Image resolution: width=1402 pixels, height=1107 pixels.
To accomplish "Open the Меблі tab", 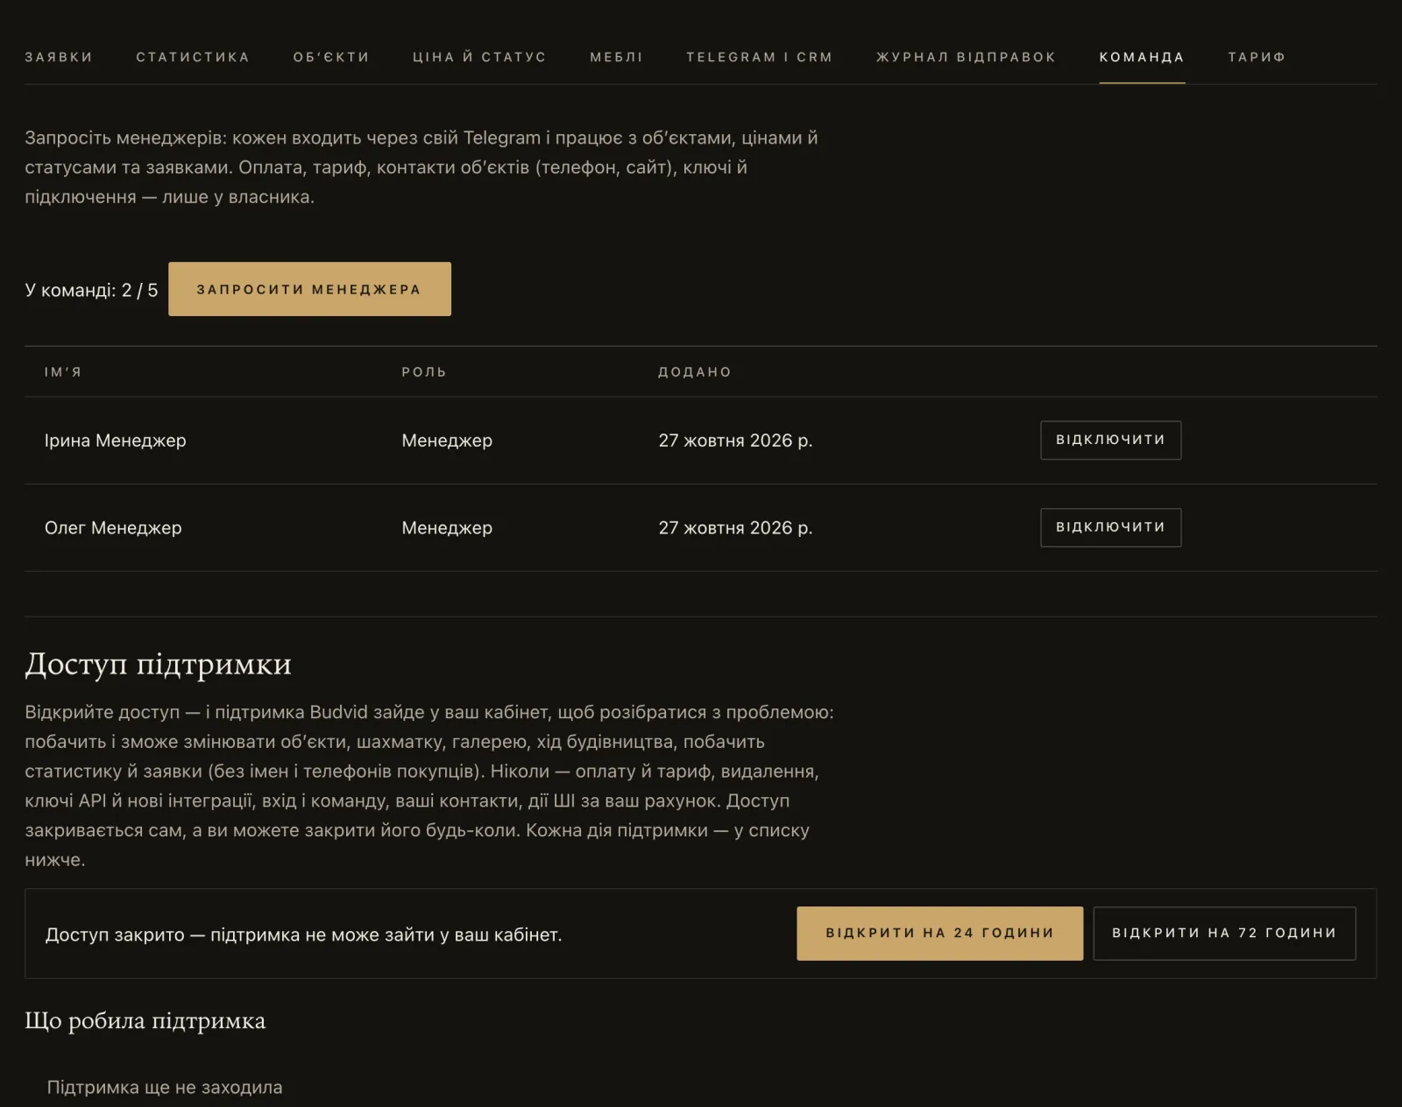I will [x=616, y=57].
